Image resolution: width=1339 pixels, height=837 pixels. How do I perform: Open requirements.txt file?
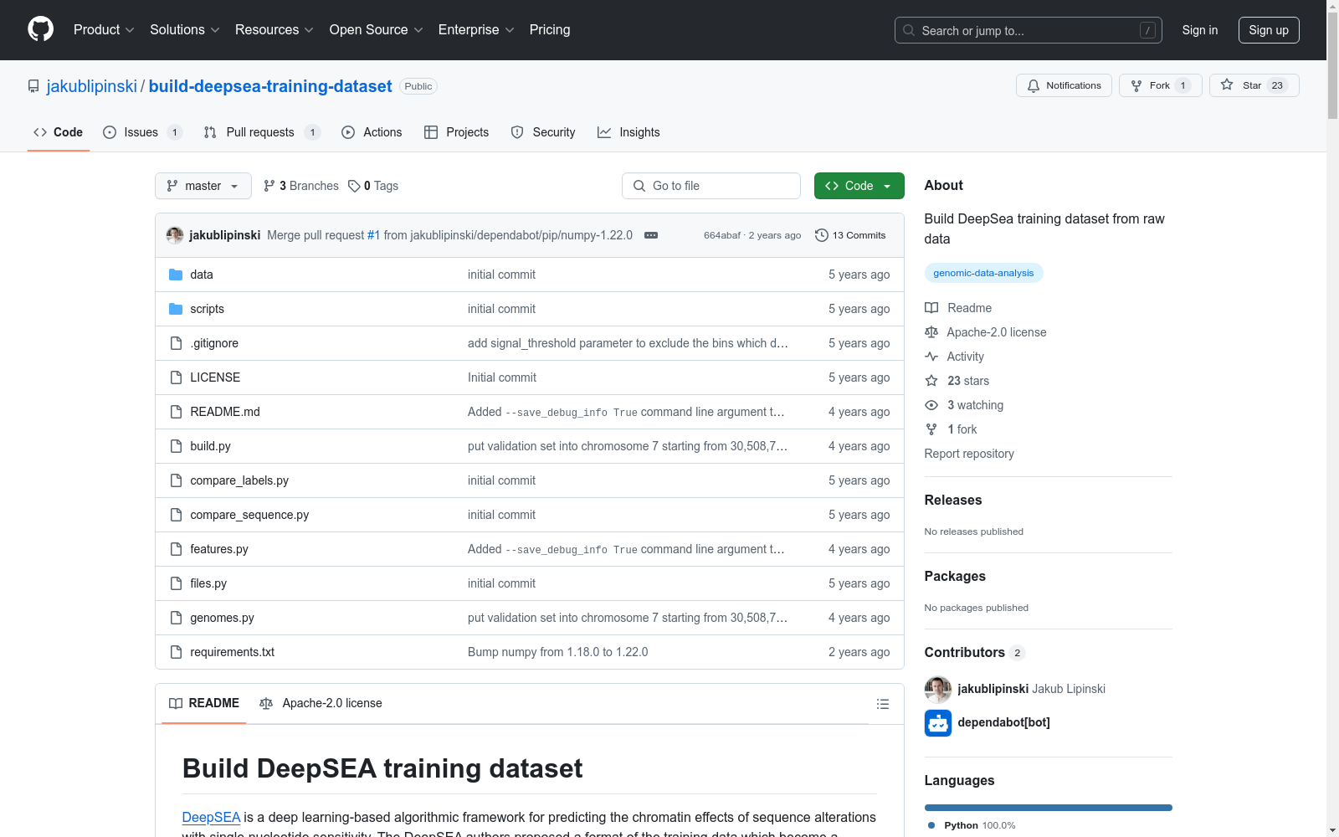click(232, 652)
